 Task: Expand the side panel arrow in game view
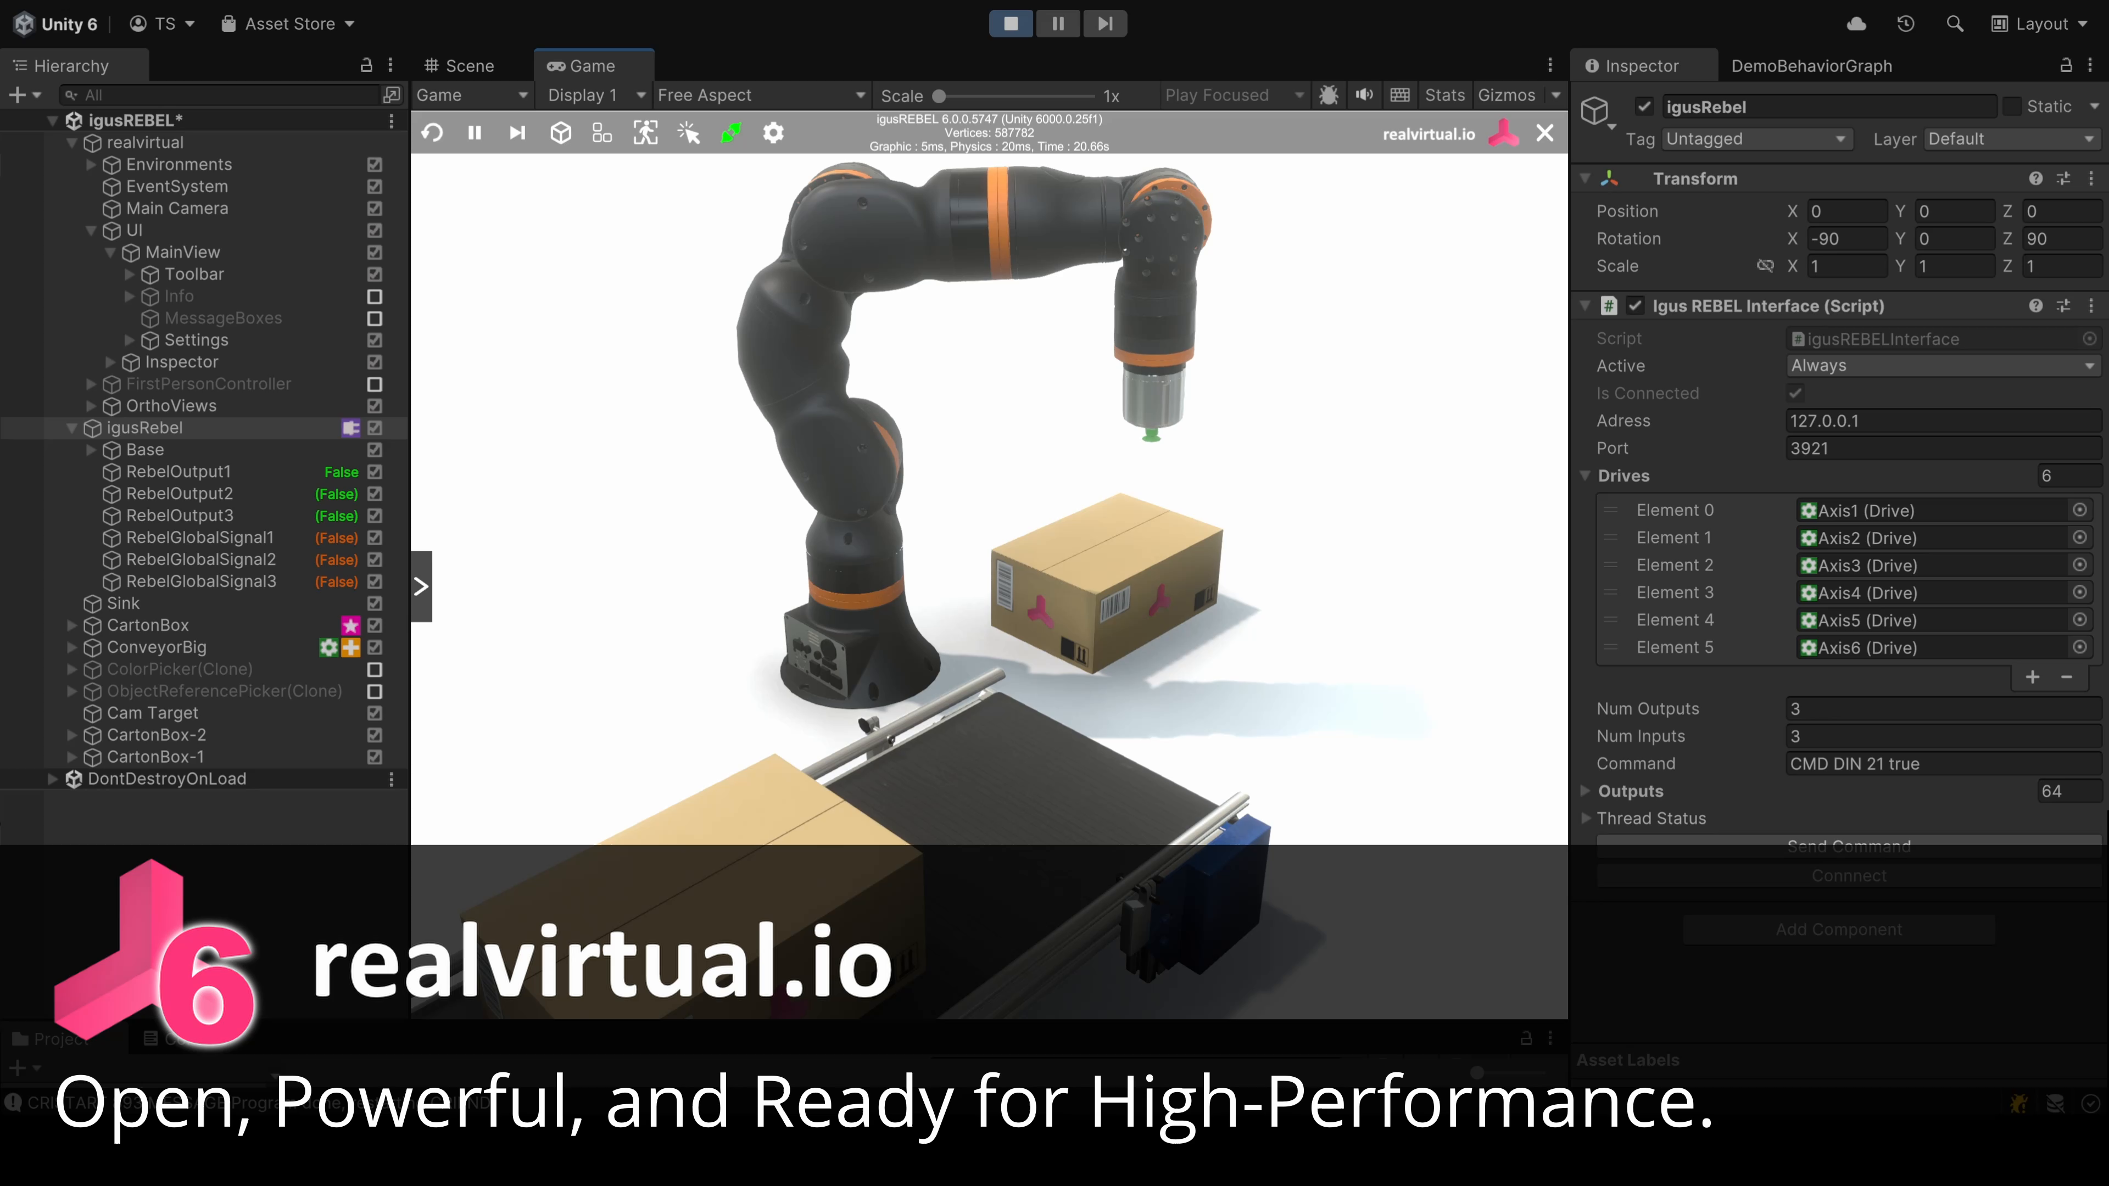coord(421,586)
